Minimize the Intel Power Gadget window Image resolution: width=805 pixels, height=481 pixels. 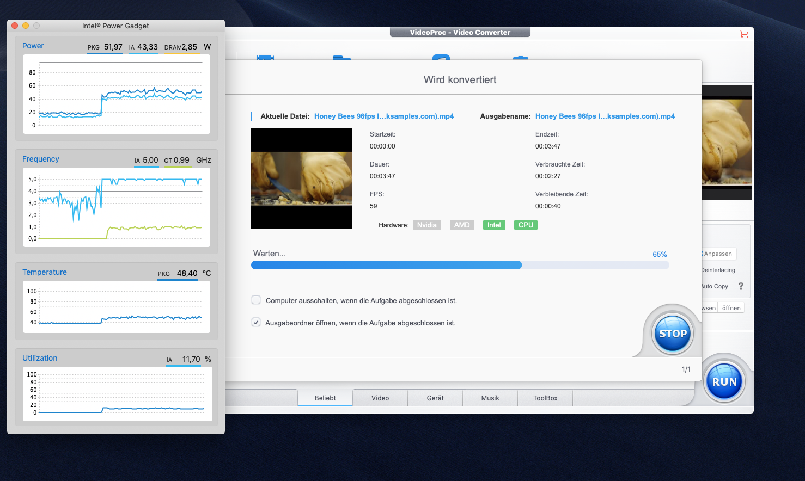pyautogui.click(x=26, y=26)
